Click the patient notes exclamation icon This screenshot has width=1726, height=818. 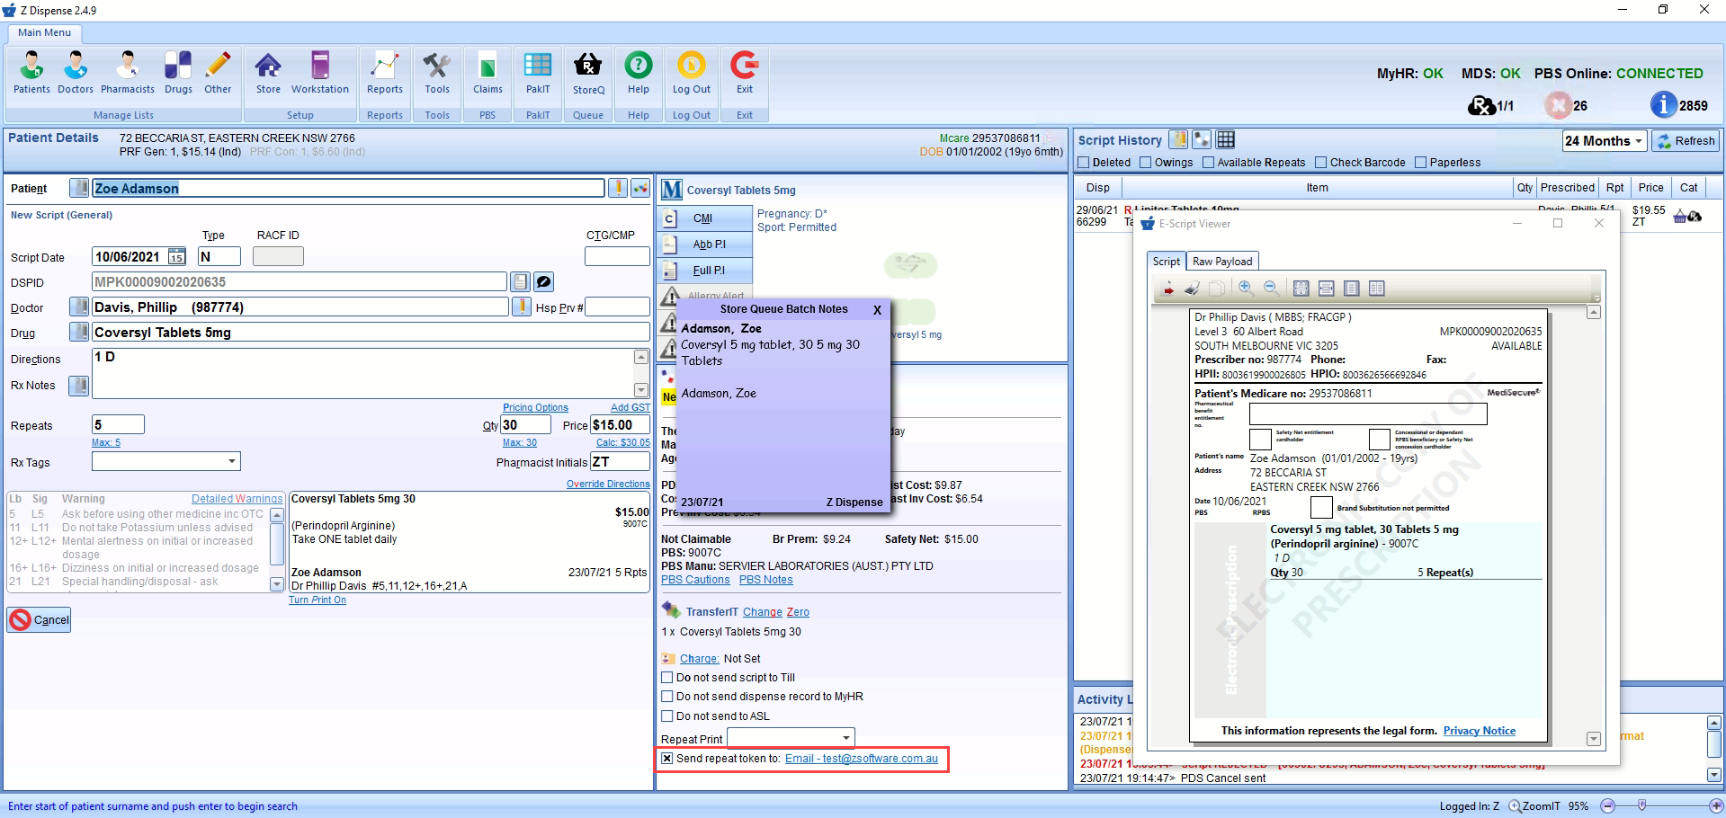[617, 188]
